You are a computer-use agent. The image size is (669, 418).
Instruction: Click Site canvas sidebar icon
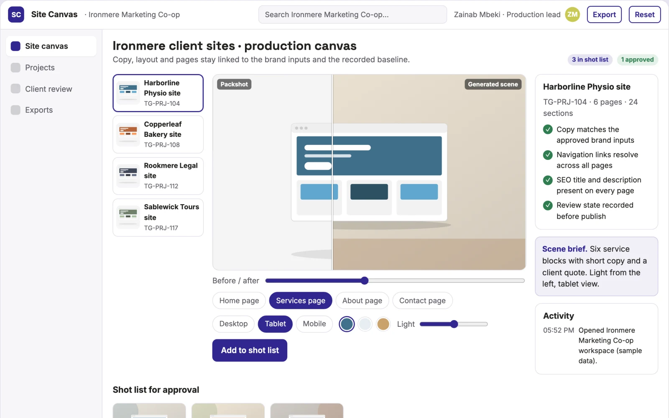(15, 46)
